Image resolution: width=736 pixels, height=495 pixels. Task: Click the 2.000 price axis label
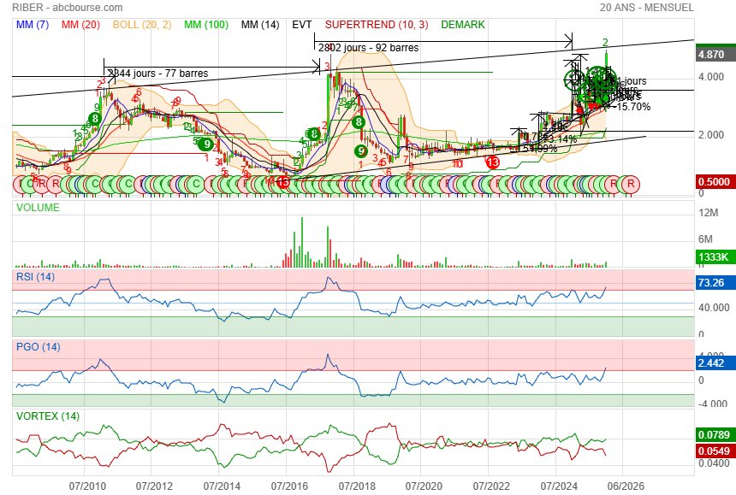tap(711, 135)
